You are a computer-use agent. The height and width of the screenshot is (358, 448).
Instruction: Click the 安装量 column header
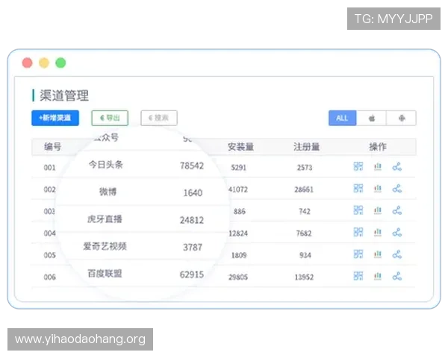tap(240, 147)
